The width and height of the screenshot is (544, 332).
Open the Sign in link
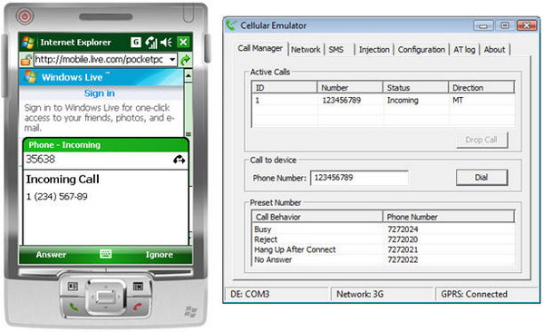click(99, 93)
